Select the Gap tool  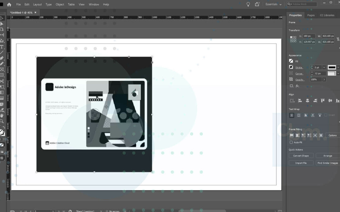tap(2, 35)
